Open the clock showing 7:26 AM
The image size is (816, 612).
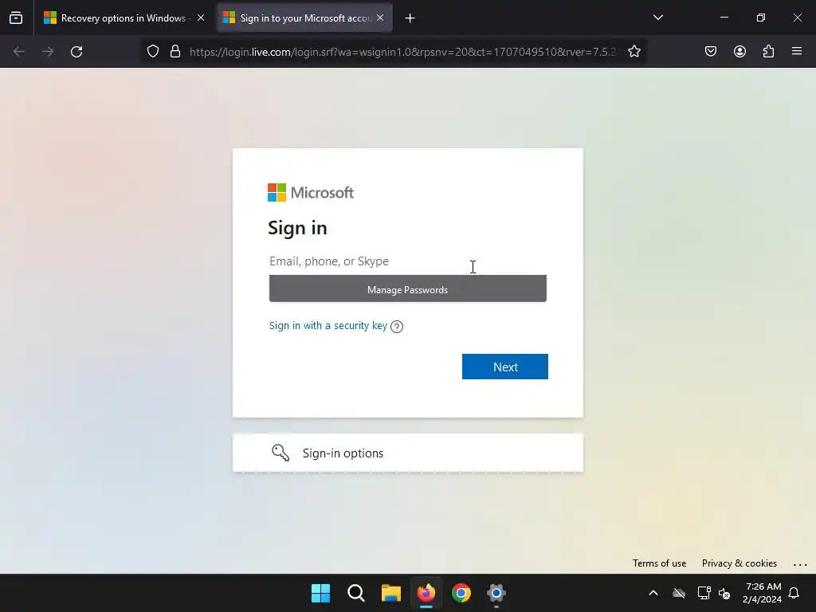[763, 593]
